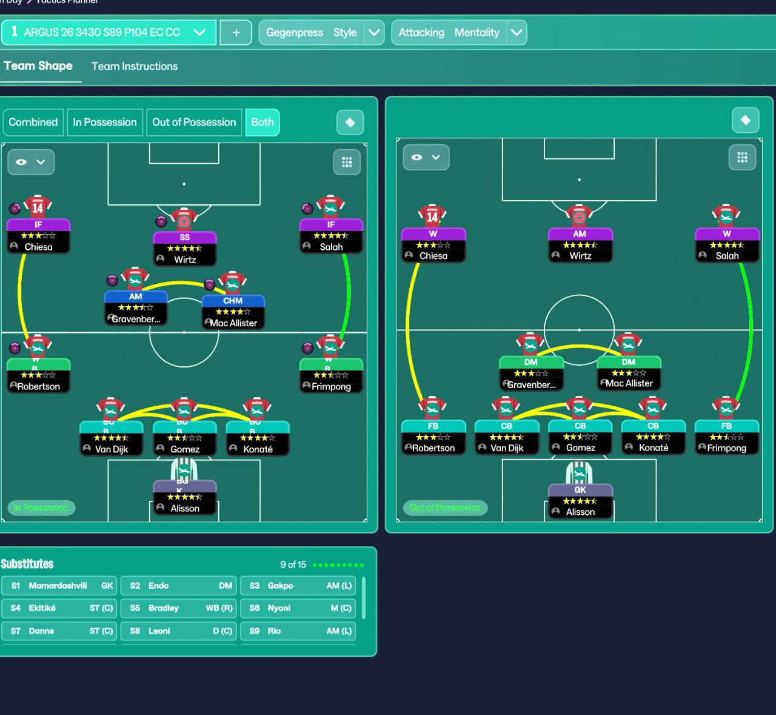Toggle the Out of Possession view button
This screenshot has width=776, height=715.
(194, 123)
